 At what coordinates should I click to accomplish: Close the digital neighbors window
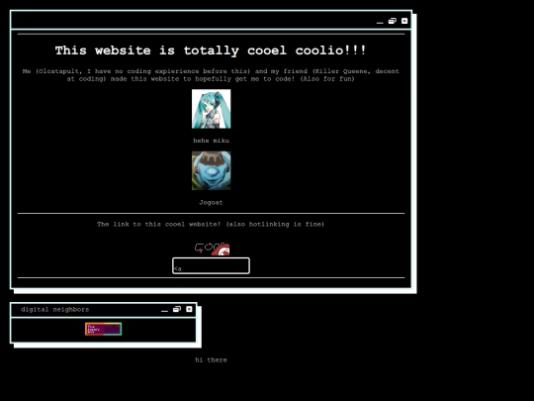click(x=189, y=309)
